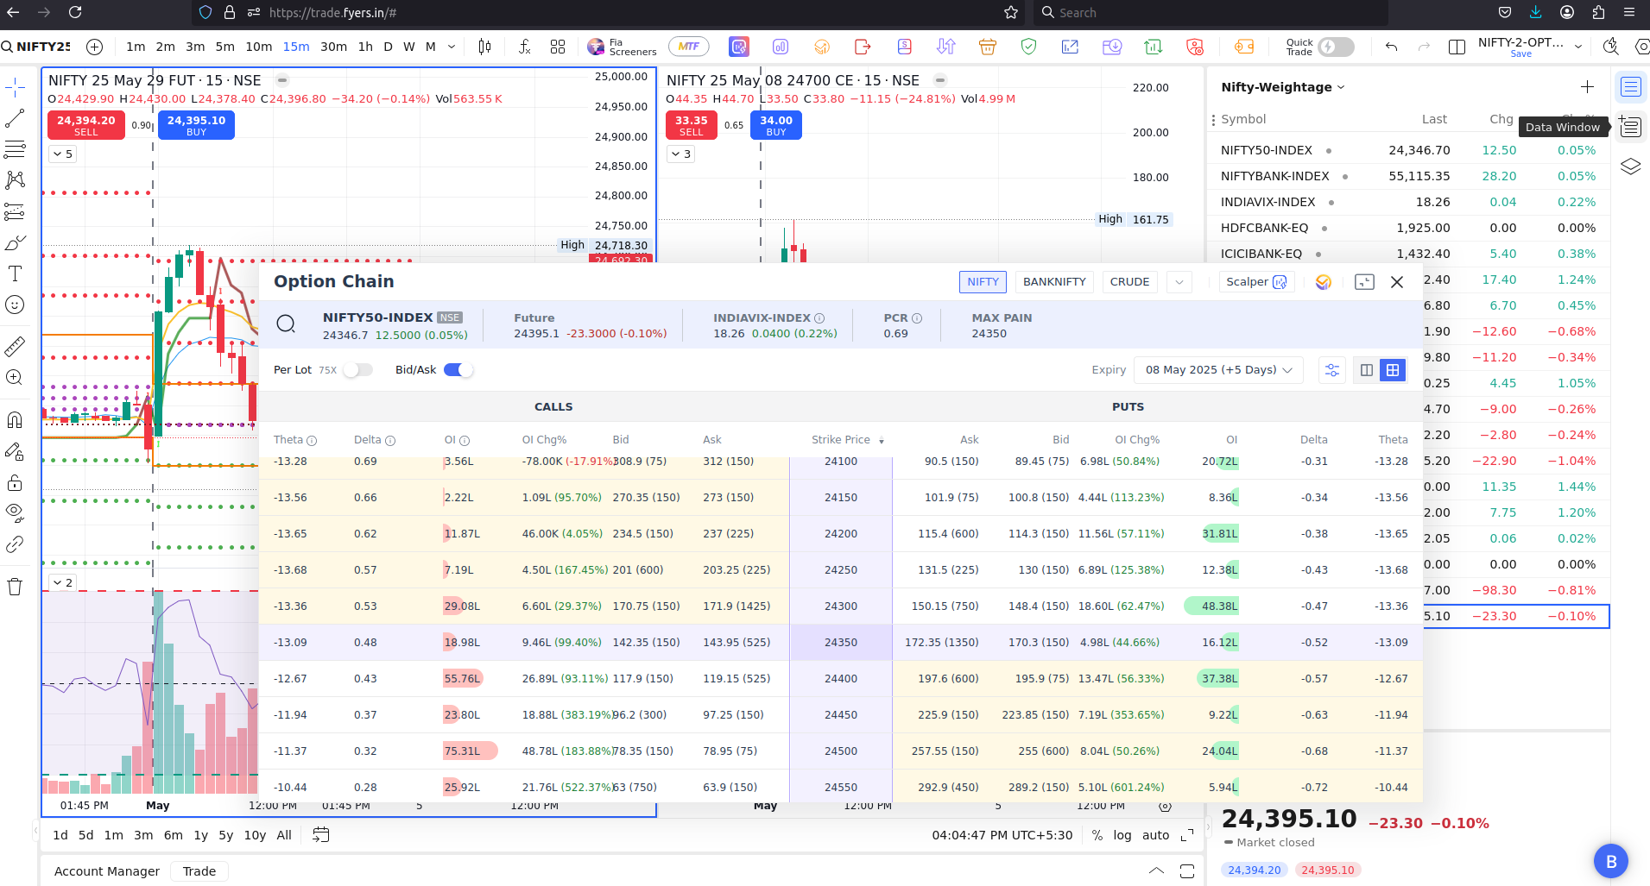Select the 1h timeframe

tap(365, 47)
